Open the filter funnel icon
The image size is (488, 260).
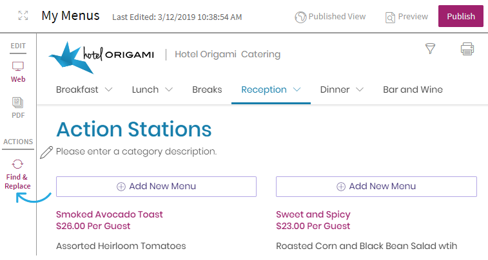point(430,49)
